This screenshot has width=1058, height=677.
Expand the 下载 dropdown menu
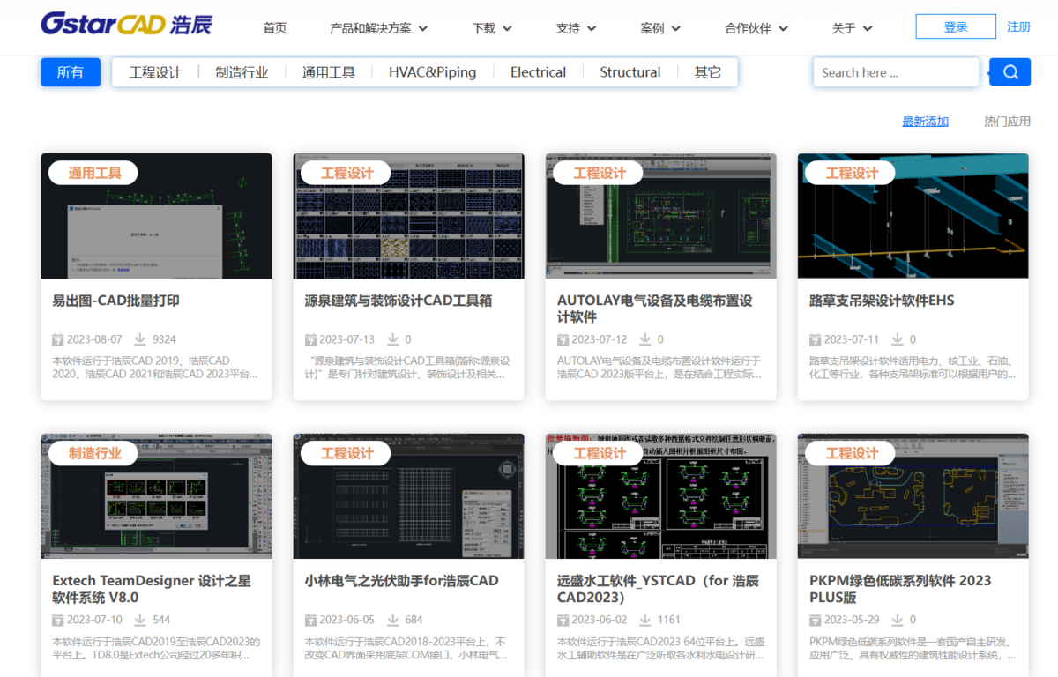[492, 27]
